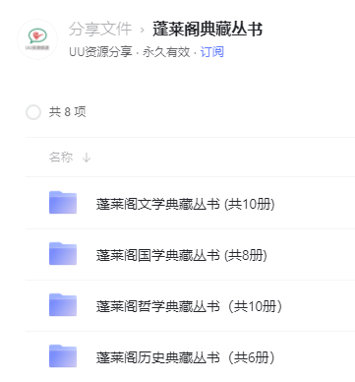This screenshot has height=382, width=355.
Task: Open the 蓬莱阁国学典藏丛书 folder icon
Action: click(63, 254)
